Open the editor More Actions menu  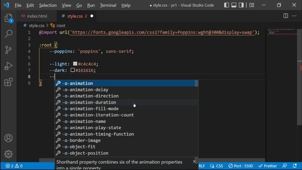point(294,16)
